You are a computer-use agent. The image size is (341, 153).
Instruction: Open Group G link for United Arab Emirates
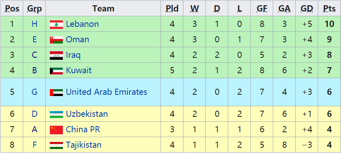pos(34,92)
